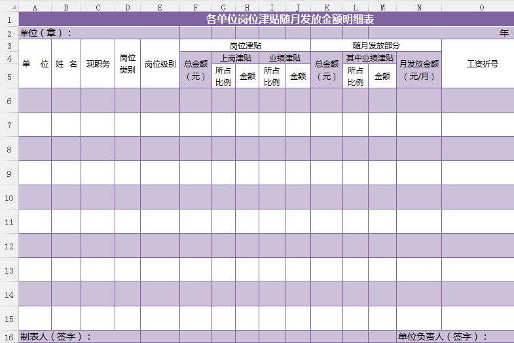This screenshot has height=343, width=514.
Task: Select the 月发放金额（元/月） header cell
Action: coord(418,70)
